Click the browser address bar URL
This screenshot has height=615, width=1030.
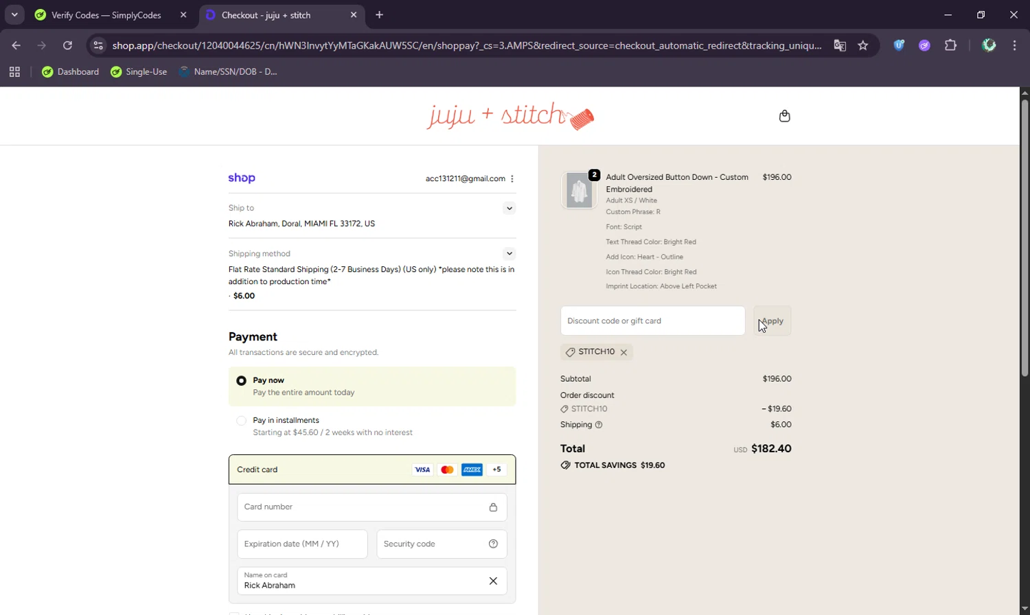(467, 45)
